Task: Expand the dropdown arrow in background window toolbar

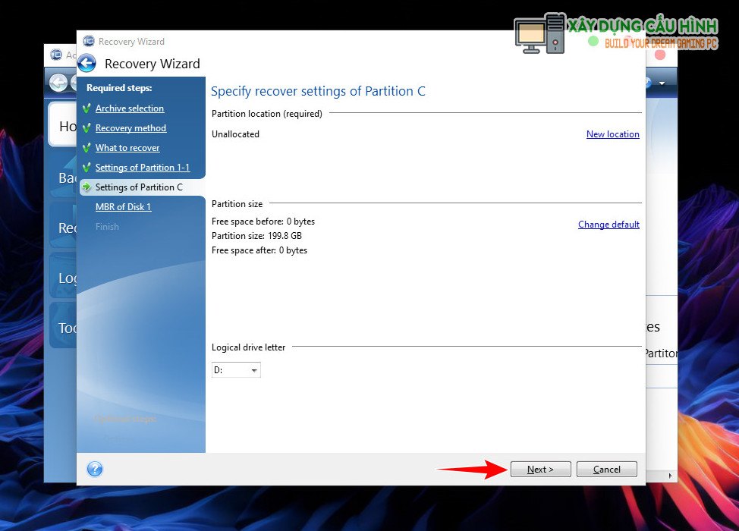Action: coord(662,83)
